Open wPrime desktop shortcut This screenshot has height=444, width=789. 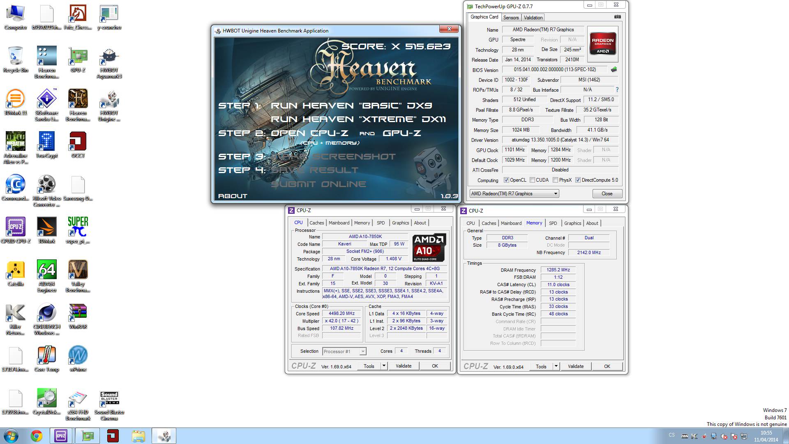78,359
